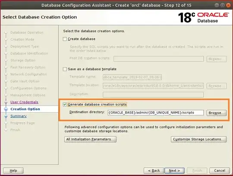This screenshot has height=176, width=233.
Task: Select the Creation Option step
Action: (25, 109)
